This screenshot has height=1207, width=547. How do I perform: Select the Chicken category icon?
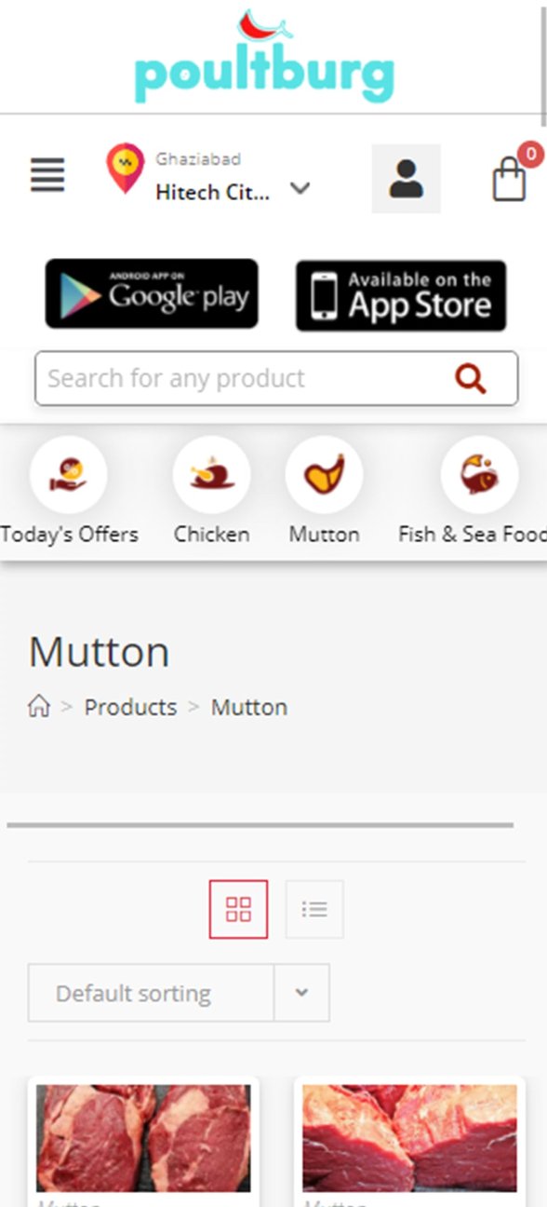click(212, 475)
